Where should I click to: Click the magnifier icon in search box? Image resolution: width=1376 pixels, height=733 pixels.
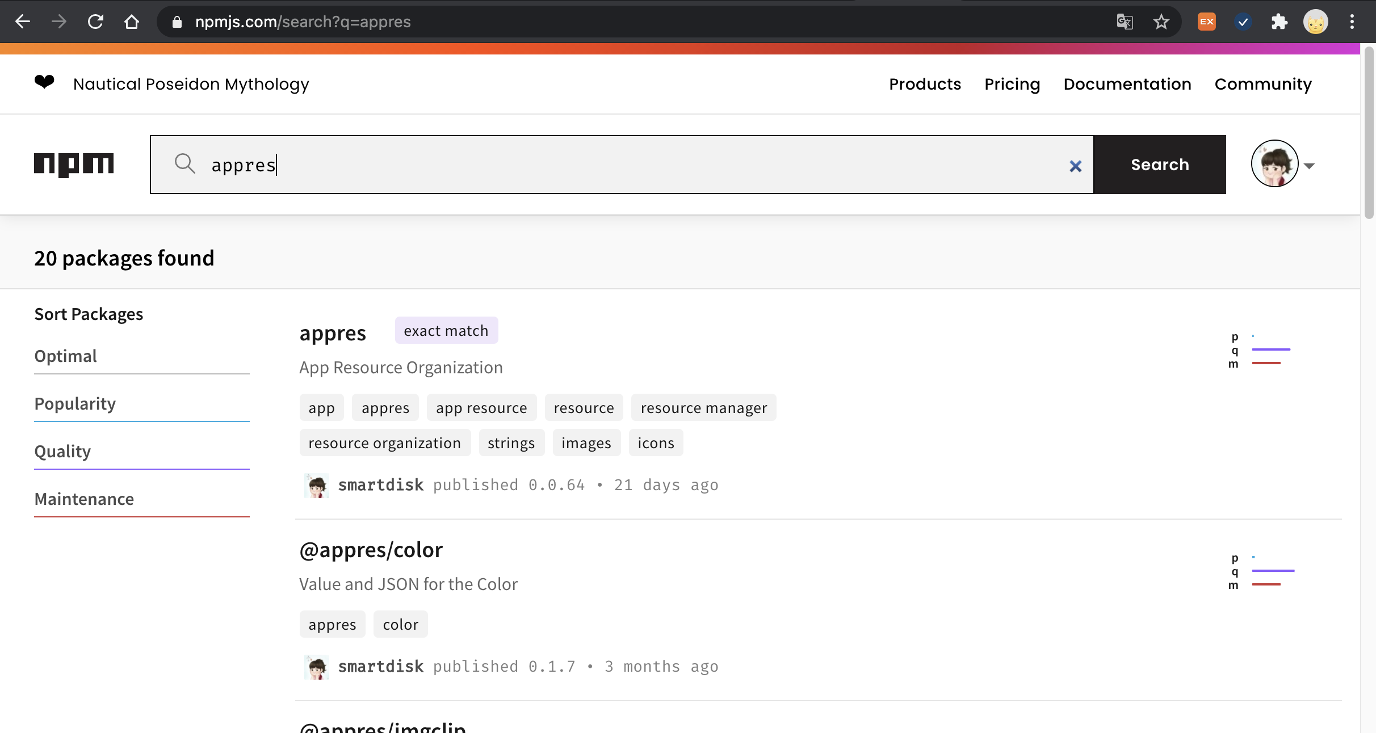(184, 164)
